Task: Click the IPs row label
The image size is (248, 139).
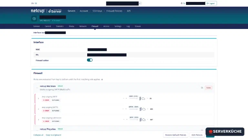Action: [x=37, y=55]
